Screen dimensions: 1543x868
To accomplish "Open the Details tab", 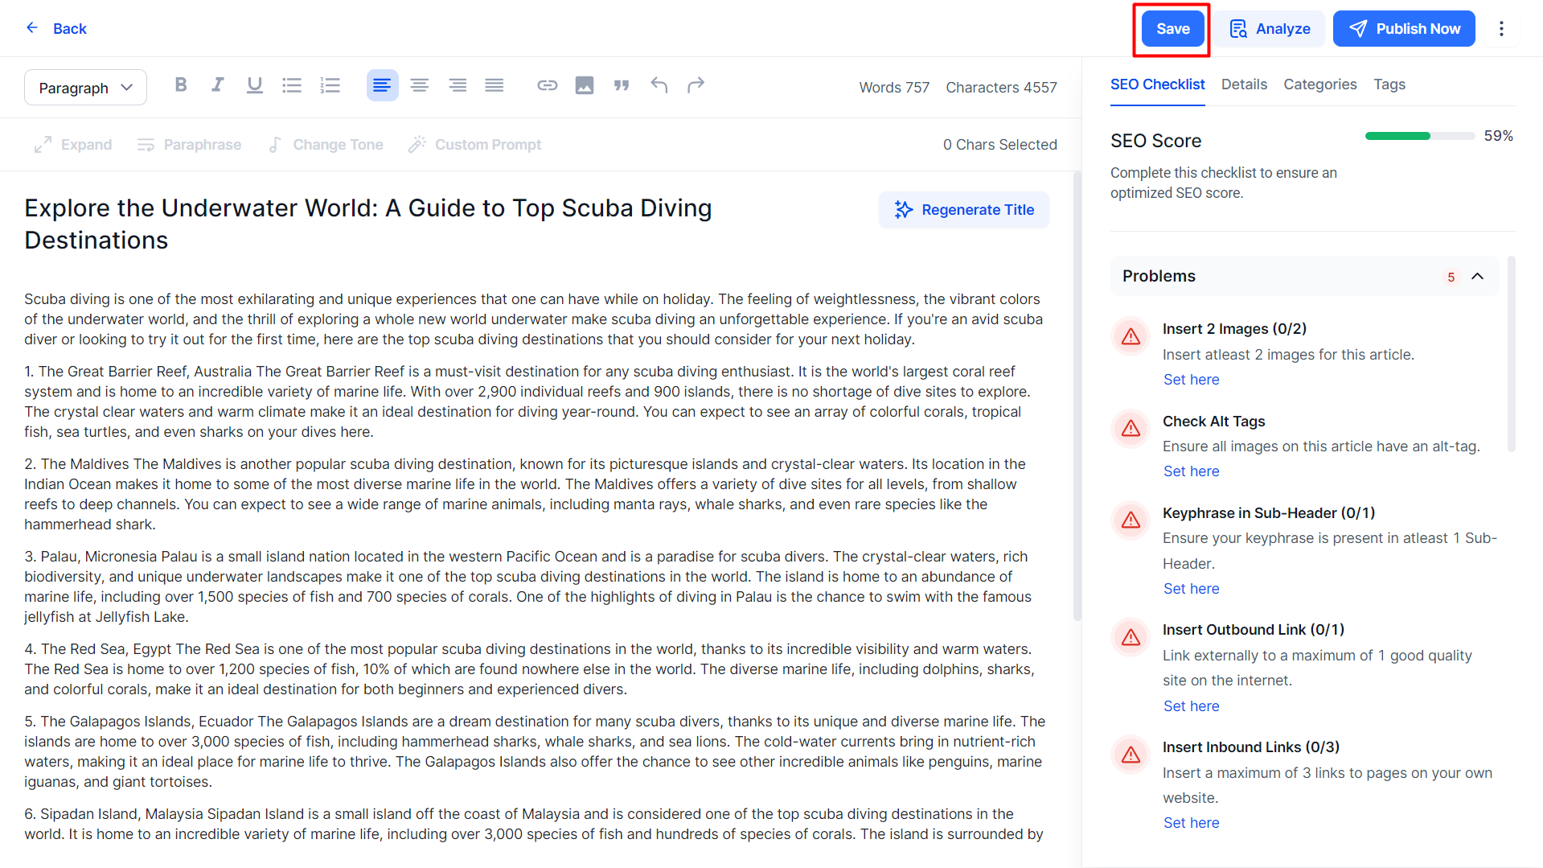I will 1244,84.
